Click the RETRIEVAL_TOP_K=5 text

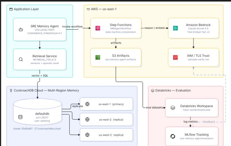pyautogui.click(x=44, y=60)
